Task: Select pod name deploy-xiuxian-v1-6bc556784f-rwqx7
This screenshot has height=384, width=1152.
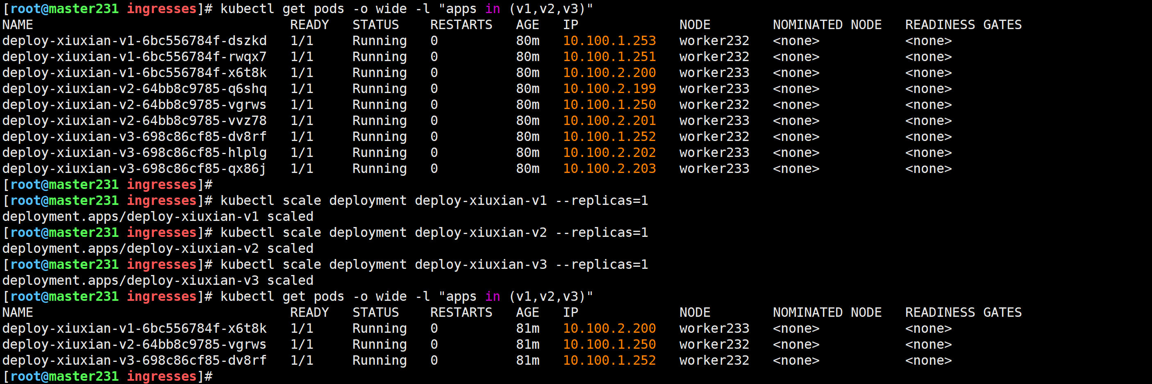Action: point(134,57)
